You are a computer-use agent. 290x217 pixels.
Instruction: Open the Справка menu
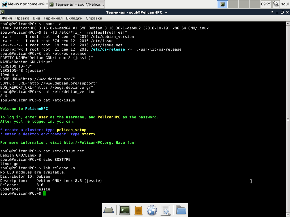pos(94,18)
